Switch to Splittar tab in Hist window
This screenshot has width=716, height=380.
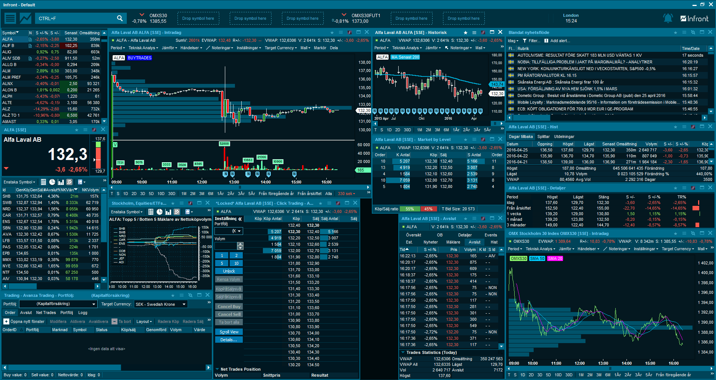click(x=543, y=136)
